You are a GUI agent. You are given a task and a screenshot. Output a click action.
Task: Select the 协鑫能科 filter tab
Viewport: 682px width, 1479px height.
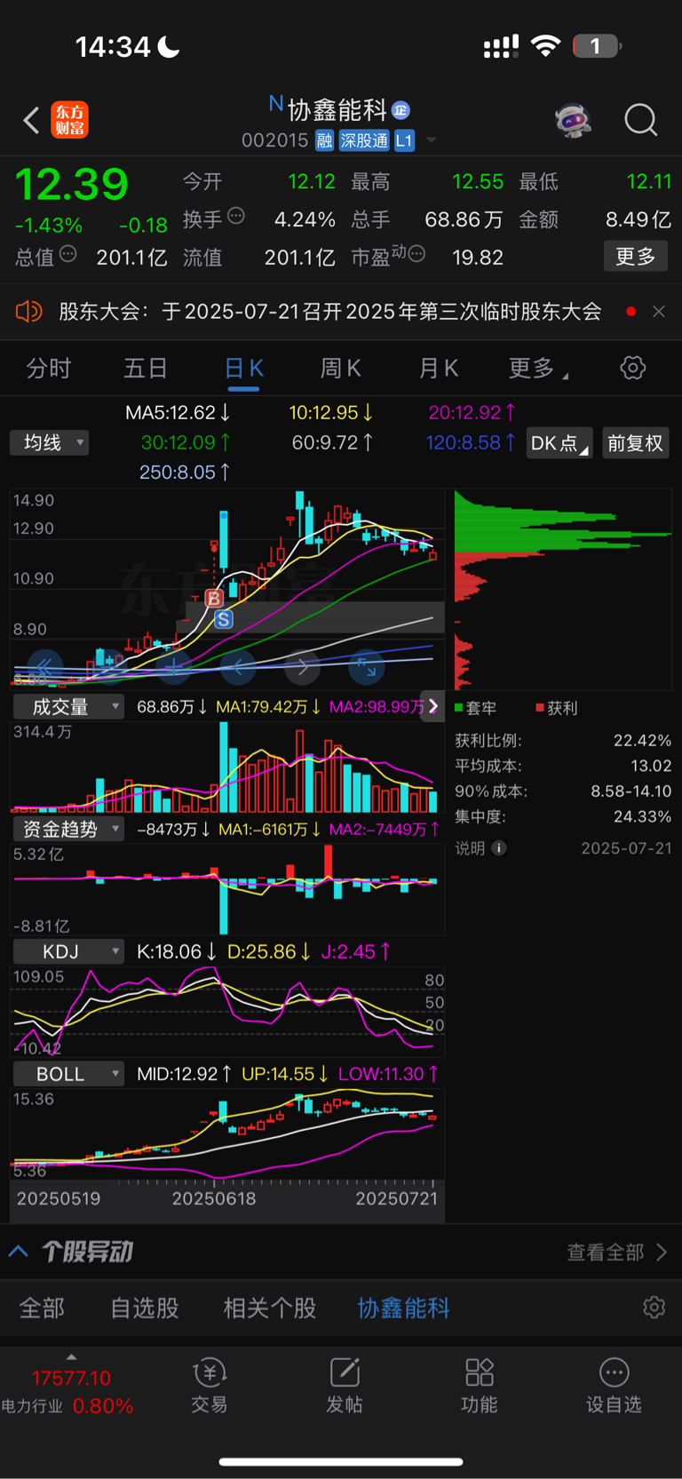coord(404,1308)
